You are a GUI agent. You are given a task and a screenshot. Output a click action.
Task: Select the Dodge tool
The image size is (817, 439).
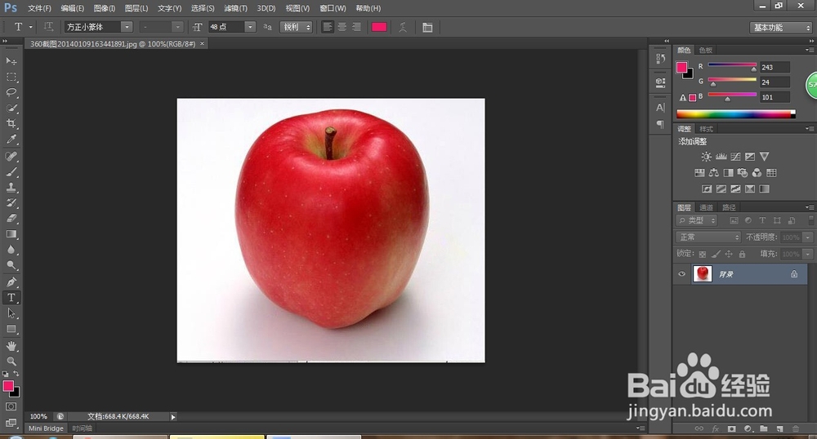pos(11,265)
